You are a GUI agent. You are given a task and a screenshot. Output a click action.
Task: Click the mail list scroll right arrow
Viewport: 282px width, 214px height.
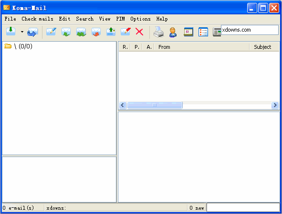point(275,105)
